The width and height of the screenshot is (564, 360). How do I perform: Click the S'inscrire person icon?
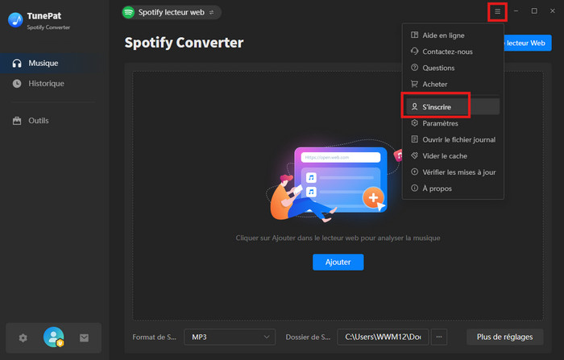point(414,106)
